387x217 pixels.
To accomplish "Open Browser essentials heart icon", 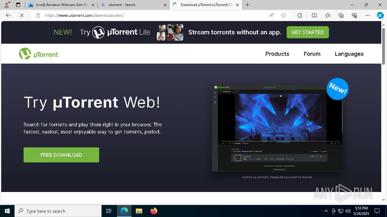I will tap(354, 15).
